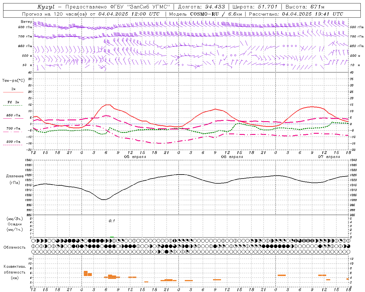Click the "Kyzyl" station title
The image size is (365, 292).
(46, 7)
